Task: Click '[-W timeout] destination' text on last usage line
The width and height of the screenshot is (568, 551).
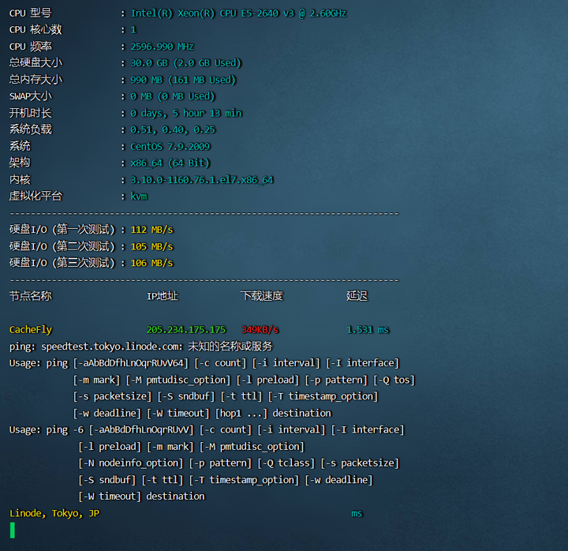Action: click(x=142, y=497)
